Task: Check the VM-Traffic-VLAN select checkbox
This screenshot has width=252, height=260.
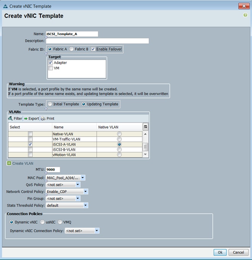Action: tap(30, 139)
